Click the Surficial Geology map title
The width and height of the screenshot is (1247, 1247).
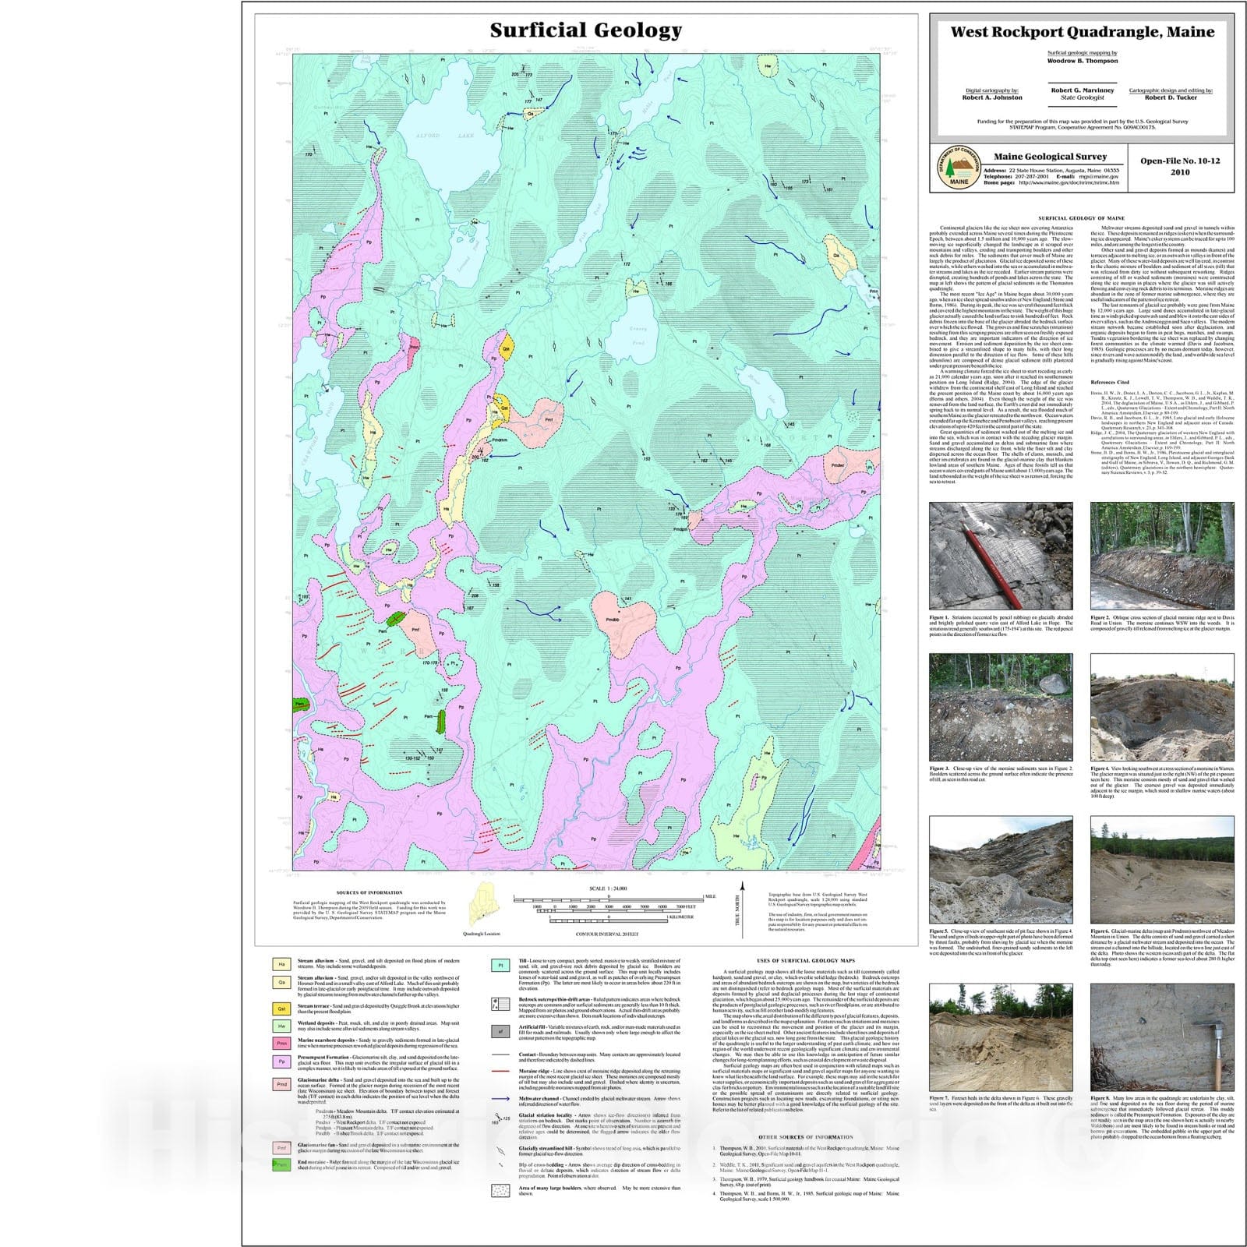[x=586, y=30]
